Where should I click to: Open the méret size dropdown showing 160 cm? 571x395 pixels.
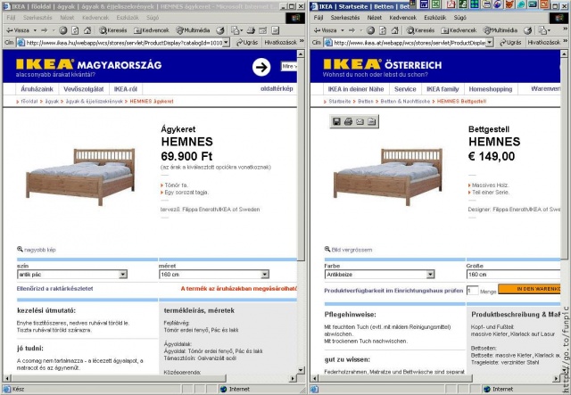click(214, 274)
